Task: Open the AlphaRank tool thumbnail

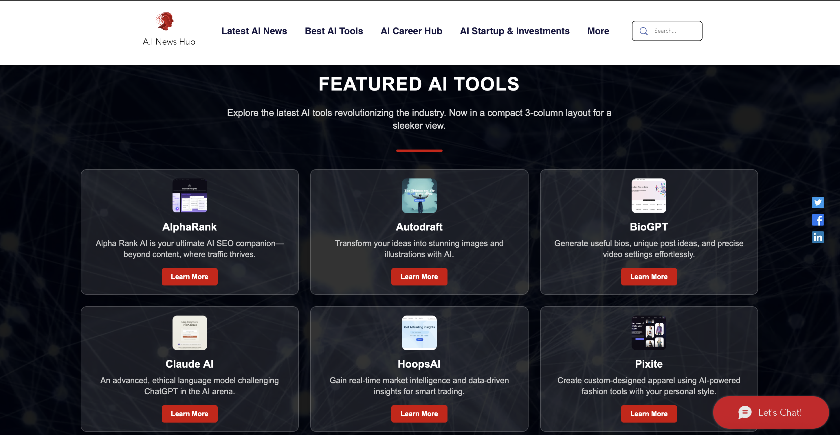Action: (x=190, y=196)
